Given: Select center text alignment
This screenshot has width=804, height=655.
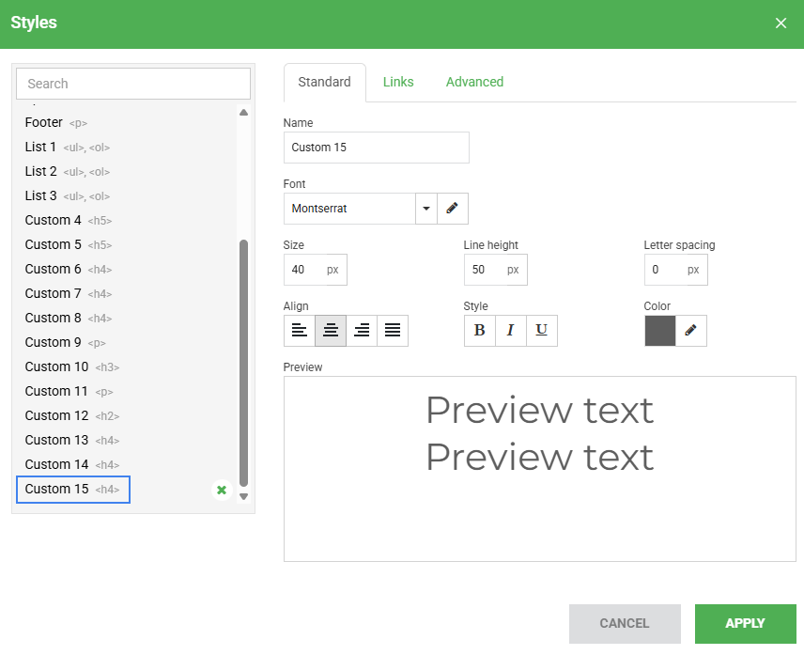Looking at the screenshot, I should [x=331, y=331].
